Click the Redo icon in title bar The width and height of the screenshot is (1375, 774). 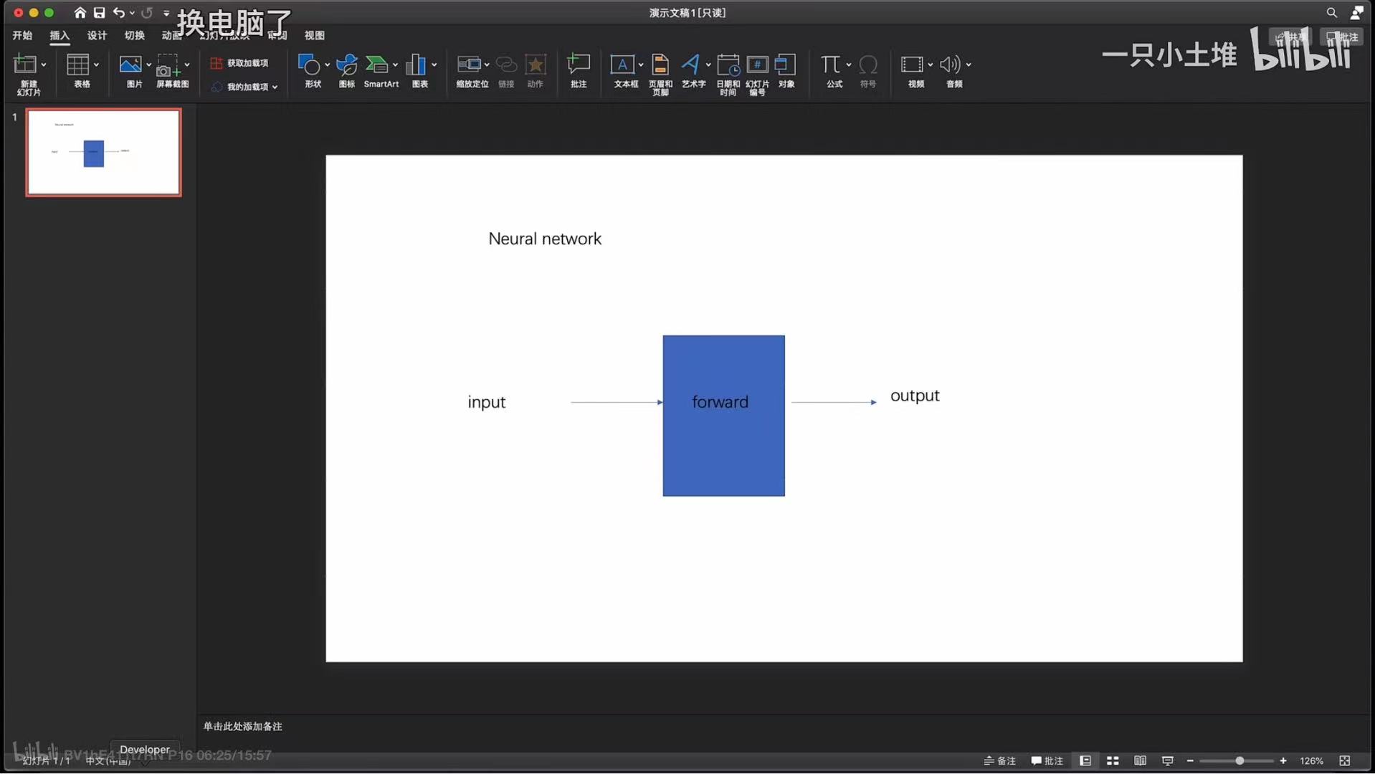[x=147, y=13]
